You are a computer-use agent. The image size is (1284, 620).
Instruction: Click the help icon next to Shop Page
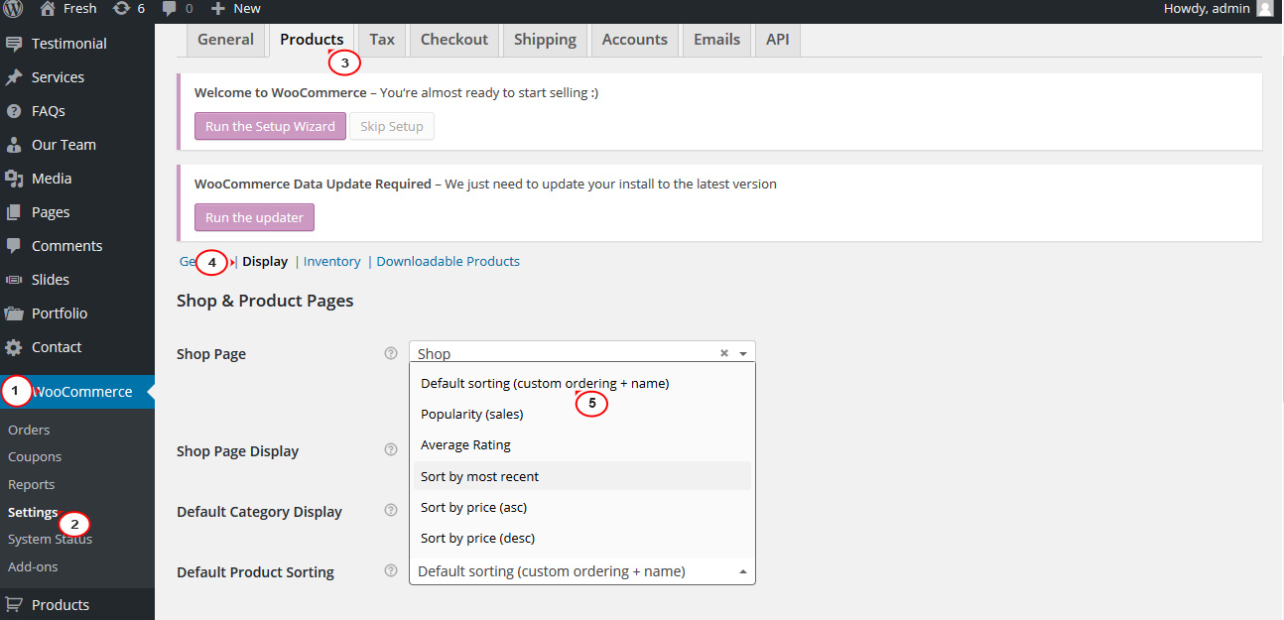click(390, 352)
